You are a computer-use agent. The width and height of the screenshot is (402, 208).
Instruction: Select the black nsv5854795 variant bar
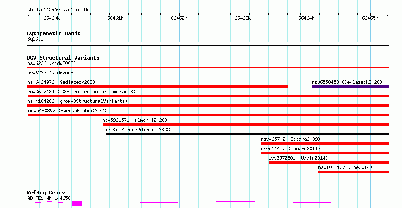click(248, 134)
